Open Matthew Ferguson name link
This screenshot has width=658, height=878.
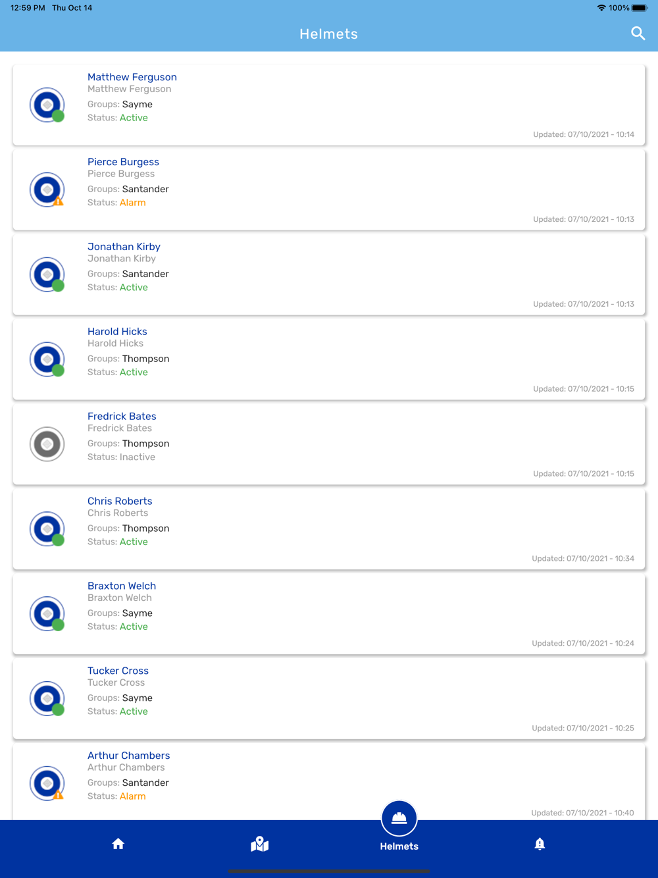coord(132,77)
